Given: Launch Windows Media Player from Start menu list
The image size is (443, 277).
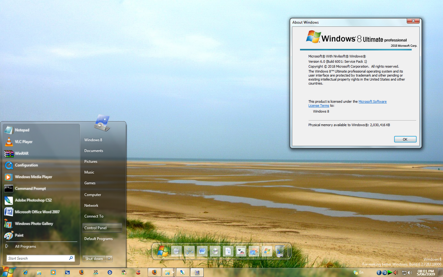Looking at the screenshot, I should coord(41,177).
